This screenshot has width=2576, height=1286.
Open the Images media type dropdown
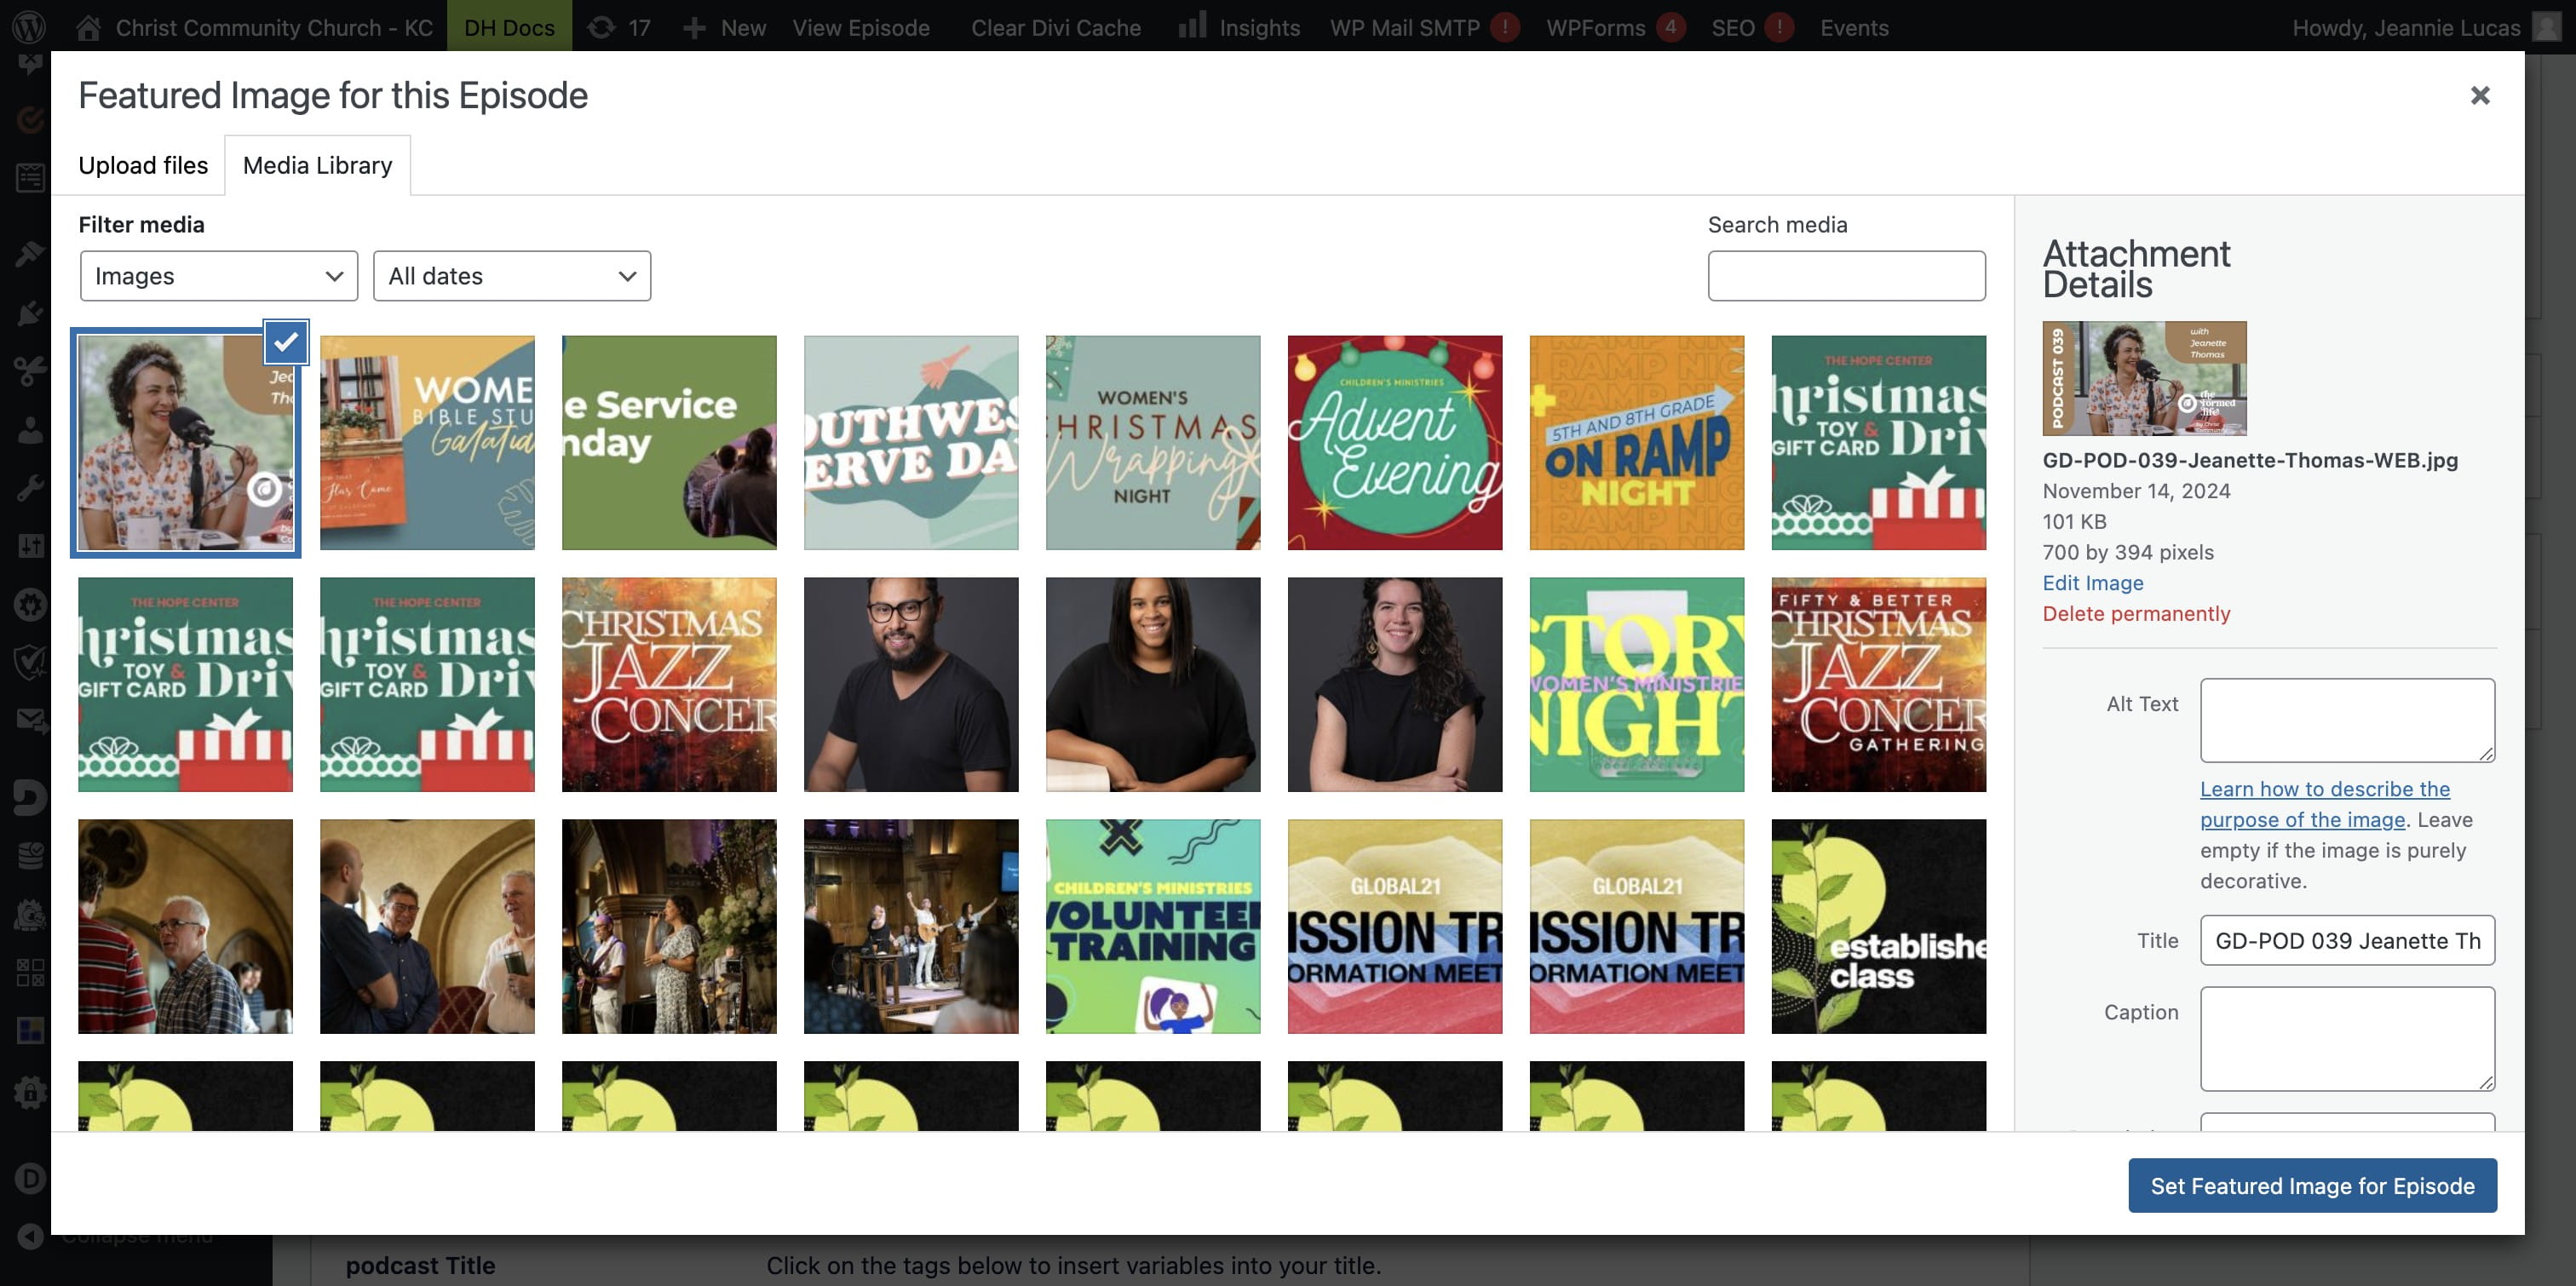219,276
